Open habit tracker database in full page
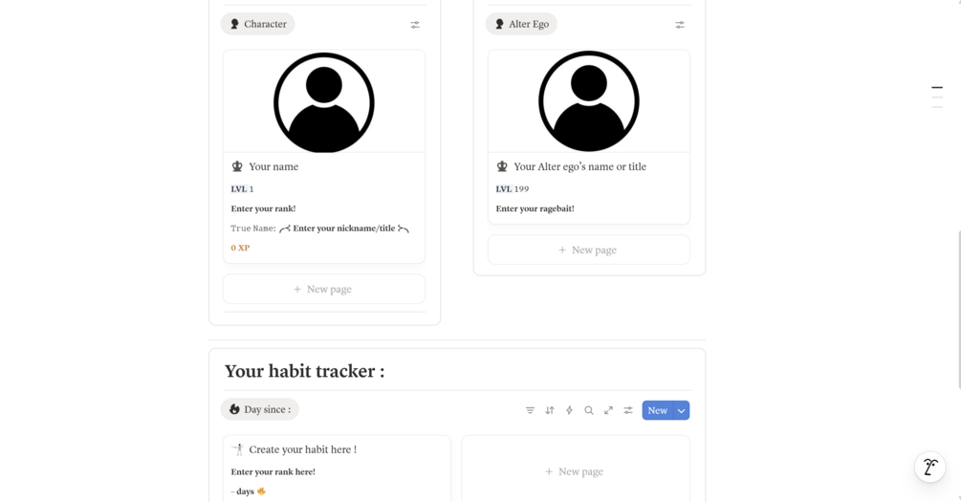This screenshot has height=502, width=961. pos(608,410)
